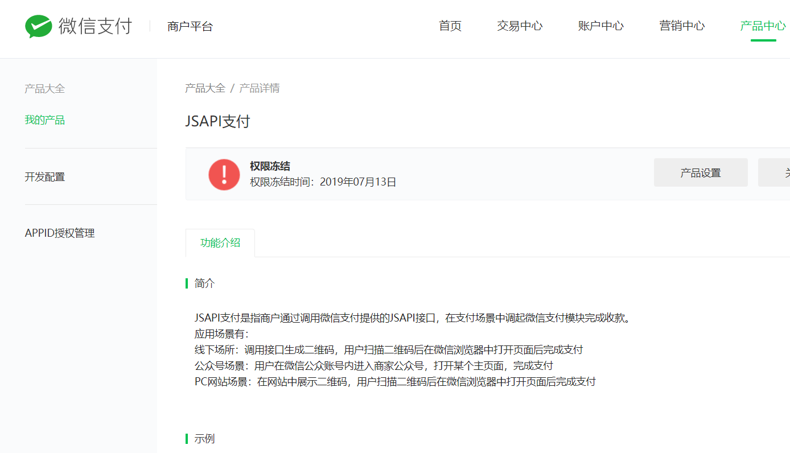The image size is (790, 453).
Task: Click the WeChat Pay green logo icon
Action: pos(39,26)
